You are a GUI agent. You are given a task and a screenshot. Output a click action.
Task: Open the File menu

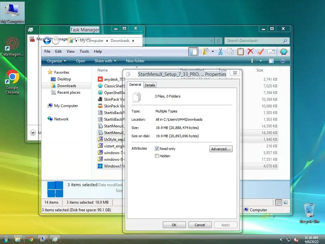[47, 51]
